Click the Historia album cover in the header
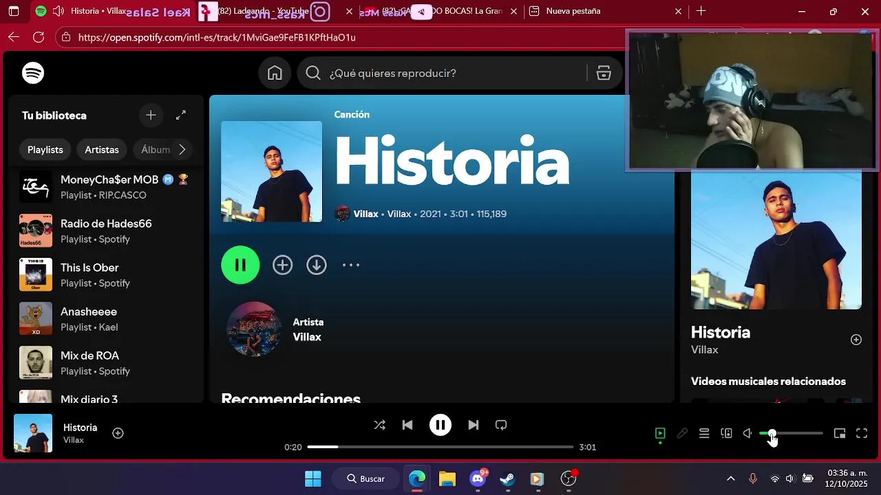Screen dimensions: 881x495 click(271, 171)
